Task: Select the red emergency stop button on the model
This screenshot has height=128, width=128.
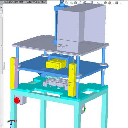Action: tap(17, 100)
